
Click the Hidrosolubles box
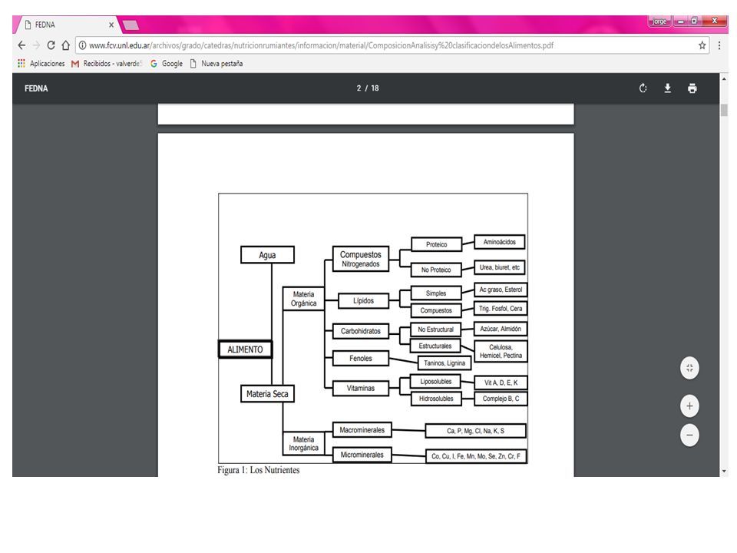tap(436, 399)
